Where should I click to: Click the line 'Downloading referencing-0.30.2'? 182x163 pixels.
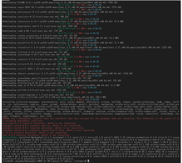(37, 83)
